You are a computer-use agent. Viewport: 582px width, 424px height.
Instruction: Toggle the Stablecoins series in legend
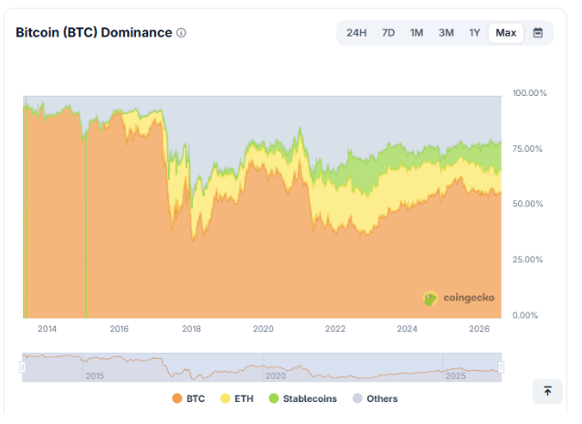tap(303, 398)
